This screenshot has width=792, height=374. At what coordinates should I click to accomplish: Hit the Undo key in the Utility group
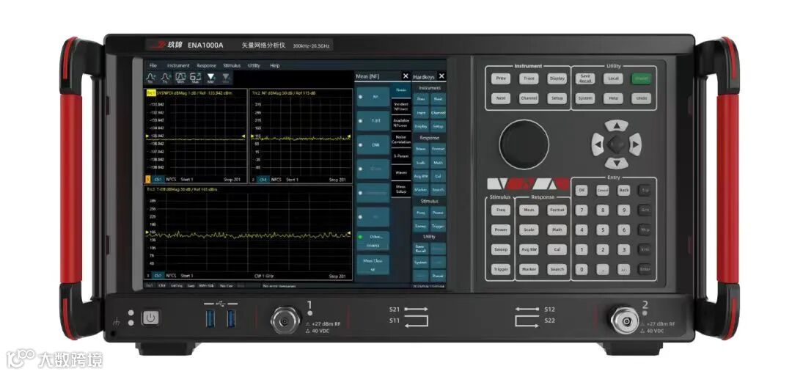pos(641,98)
